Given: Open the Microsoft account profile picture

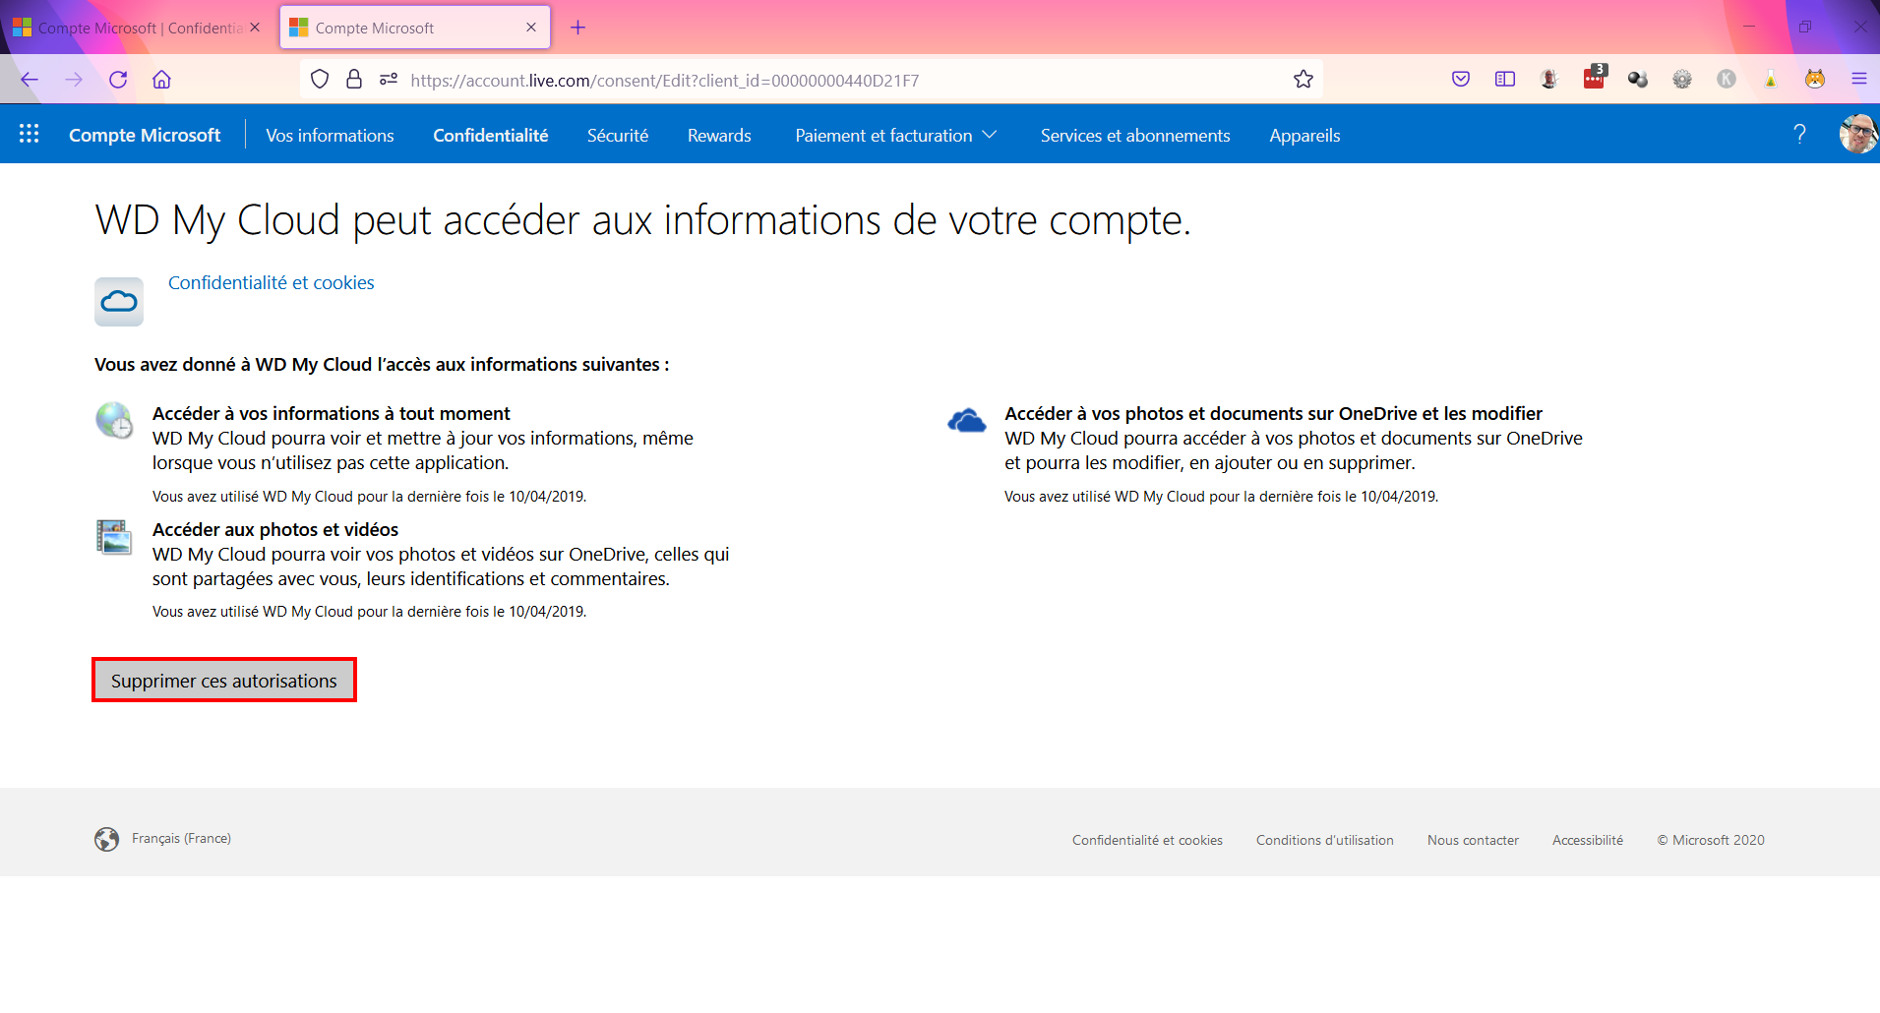Looking at the screenshot, I should pyautogui.click(x=1858, y=134).
